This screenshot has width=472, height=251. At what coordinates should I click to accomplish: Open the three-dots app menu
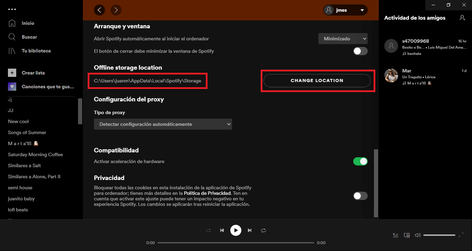tap(12, 9)
